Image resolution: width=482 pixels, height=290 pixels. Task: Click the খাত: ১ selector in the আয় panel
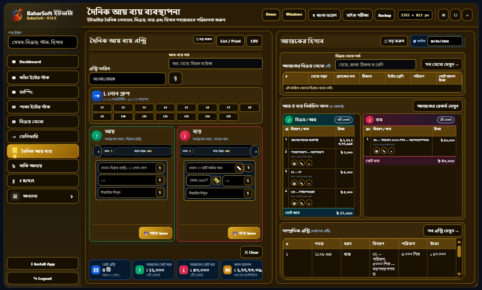pos(109,151)
